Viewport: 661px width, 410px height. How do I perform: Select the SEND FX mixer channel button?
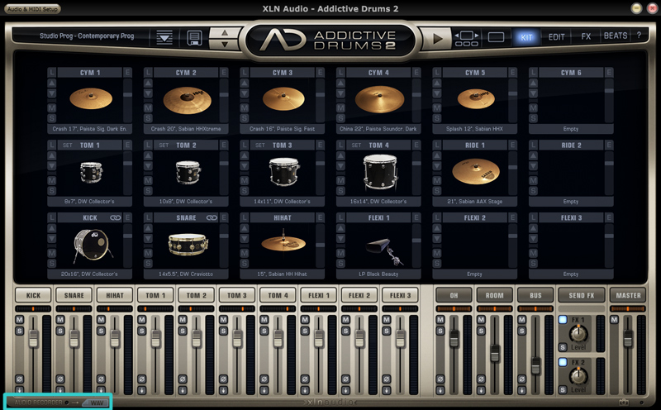pyautogui.click(x=582, y=295)
